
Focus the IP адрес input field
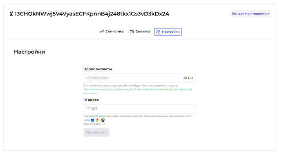[140, 109]
